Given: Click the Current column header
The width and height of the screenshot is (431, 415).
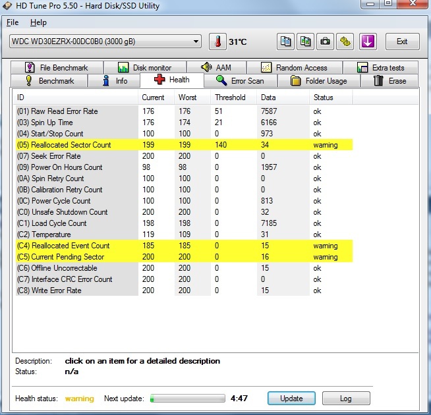Looking at the screenshot, I should click(156, 97).
